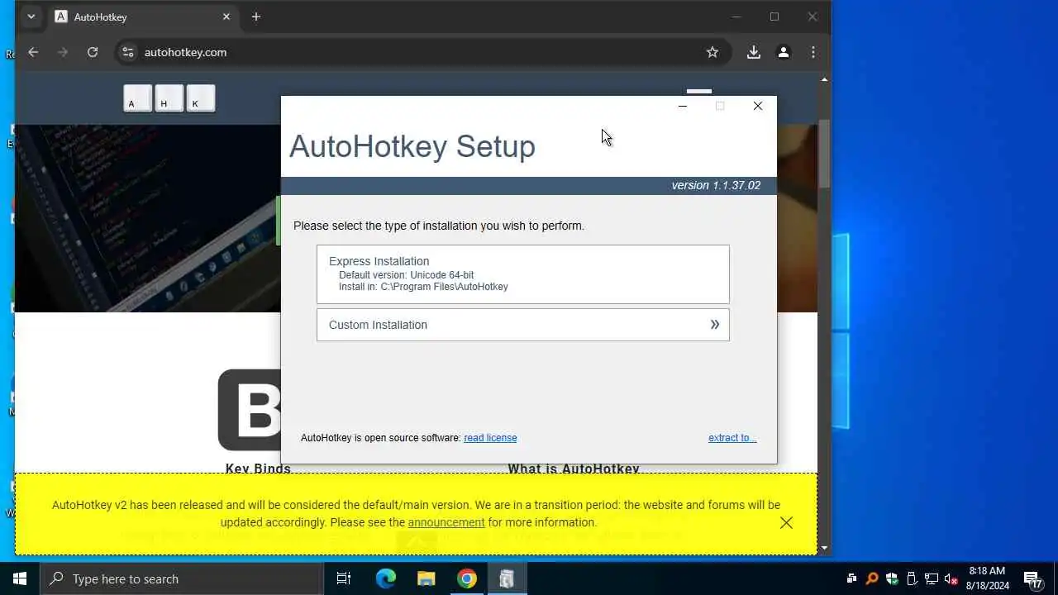Click the muted volume tray icon
This screenshot has width=1058, height=595.
click(951, 578)
